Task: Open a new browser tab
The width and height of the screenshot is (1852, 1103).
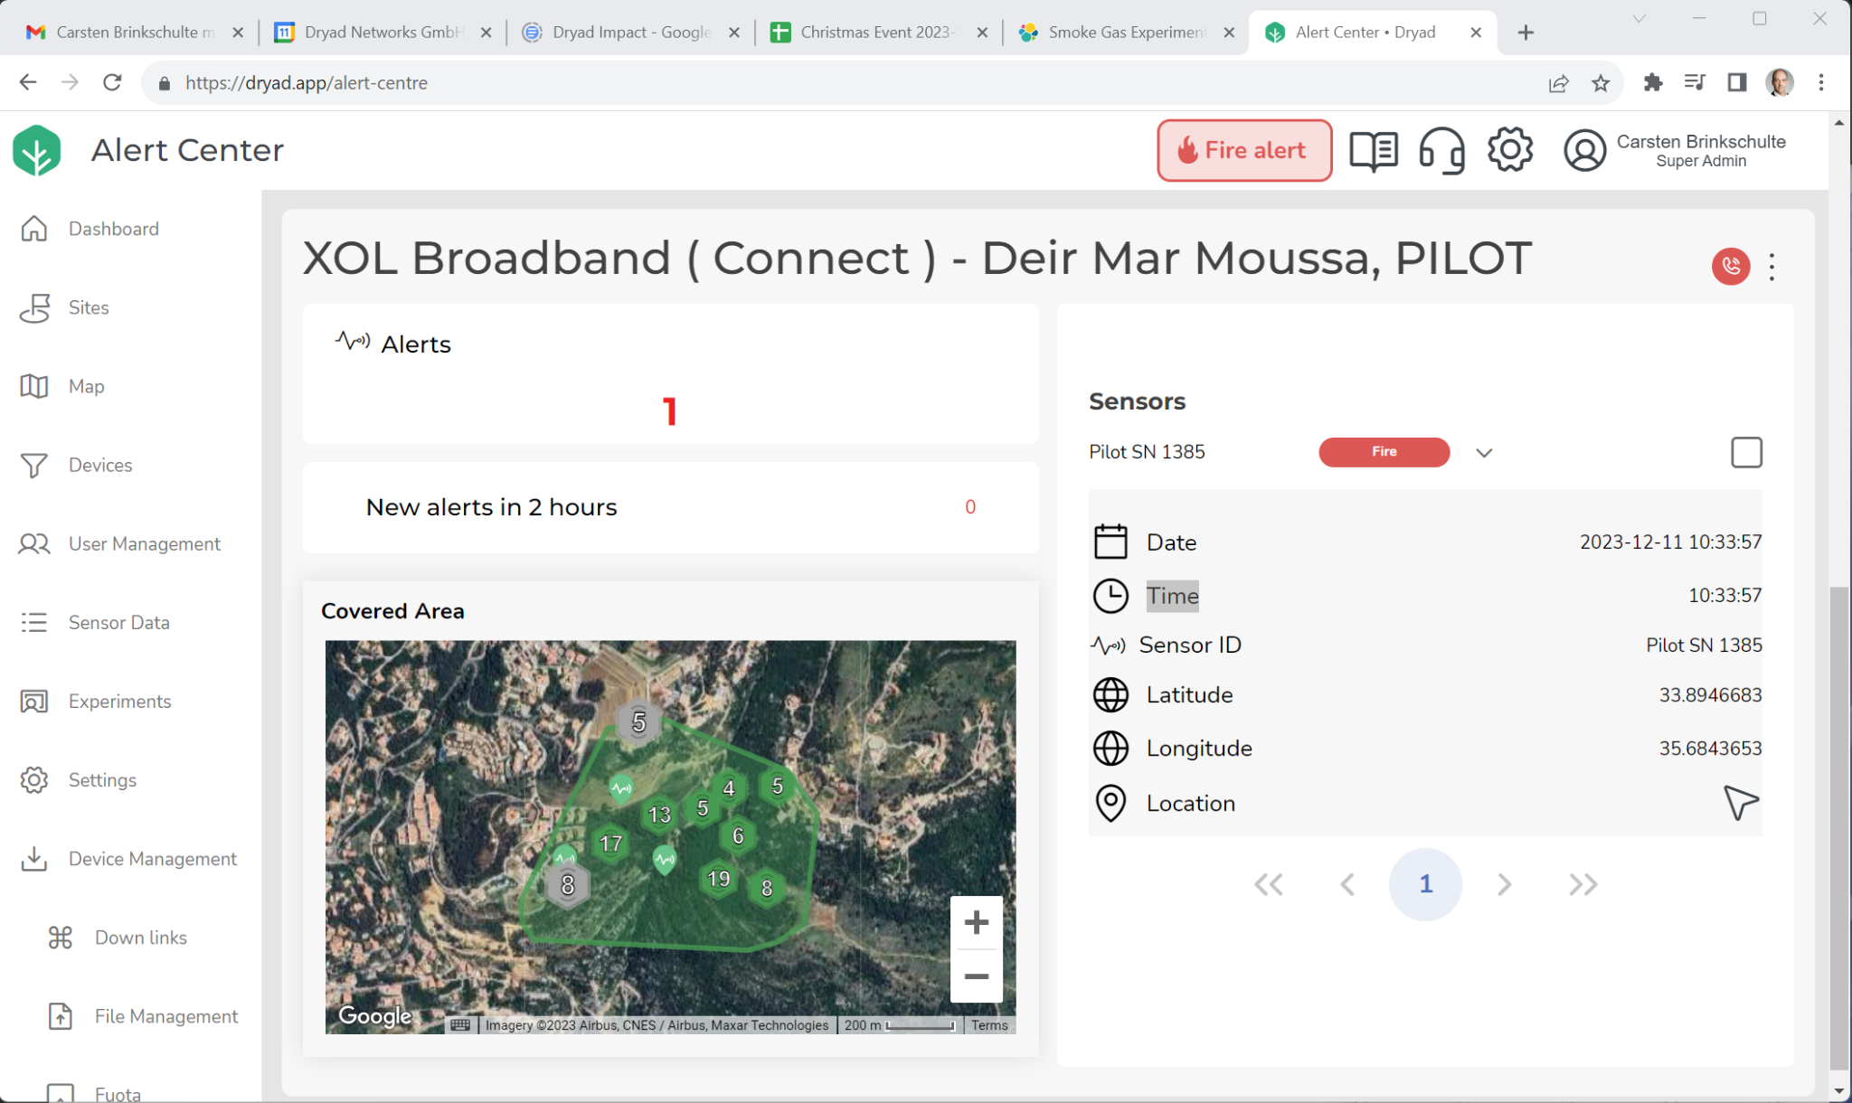Action: [x=1526, y=33]
